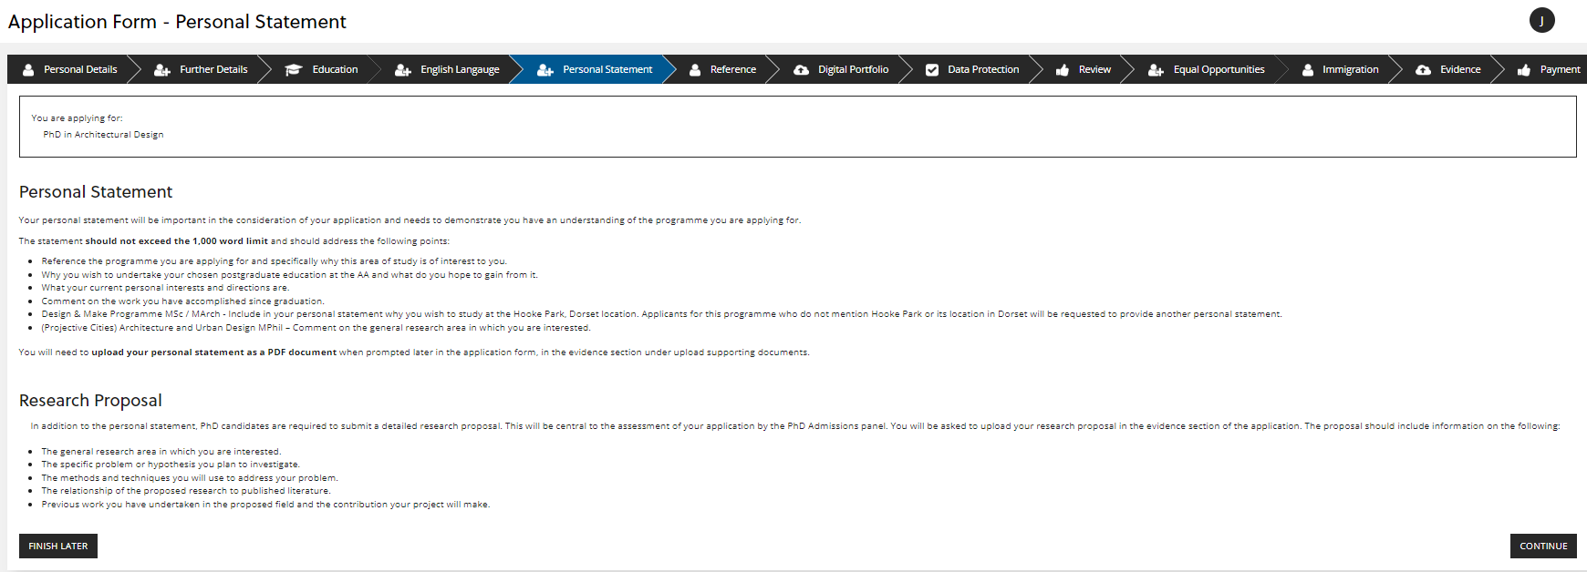The width and height of the screenshot is (1587, 572).
Task: Click the English Language step icon
Action: 402,70
